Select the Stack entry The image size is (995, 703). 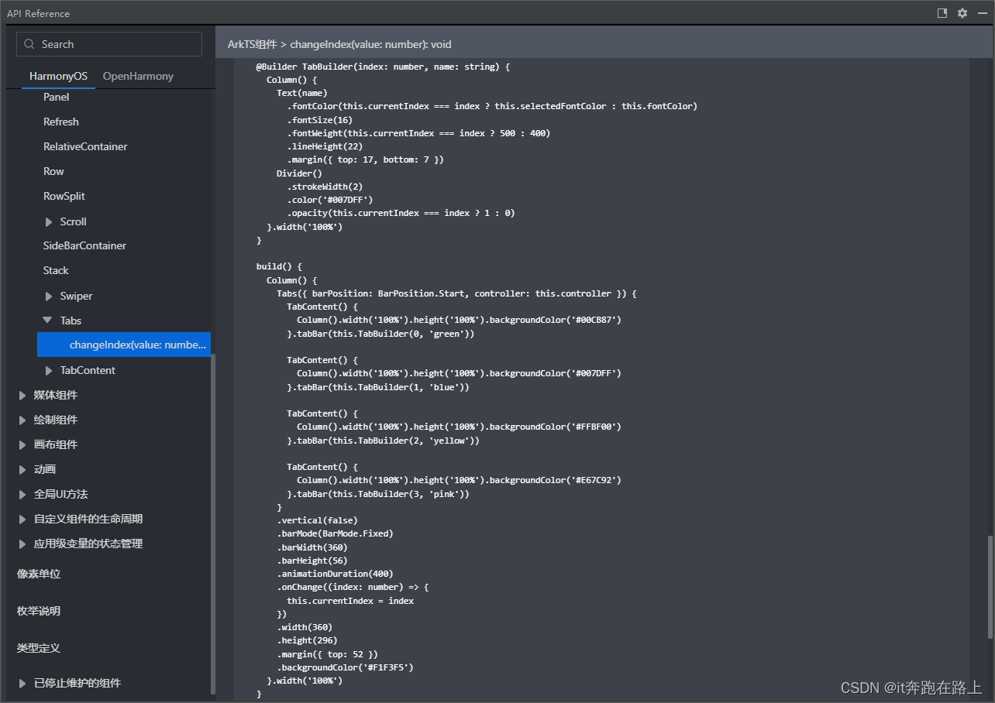[x=56, y=270]
